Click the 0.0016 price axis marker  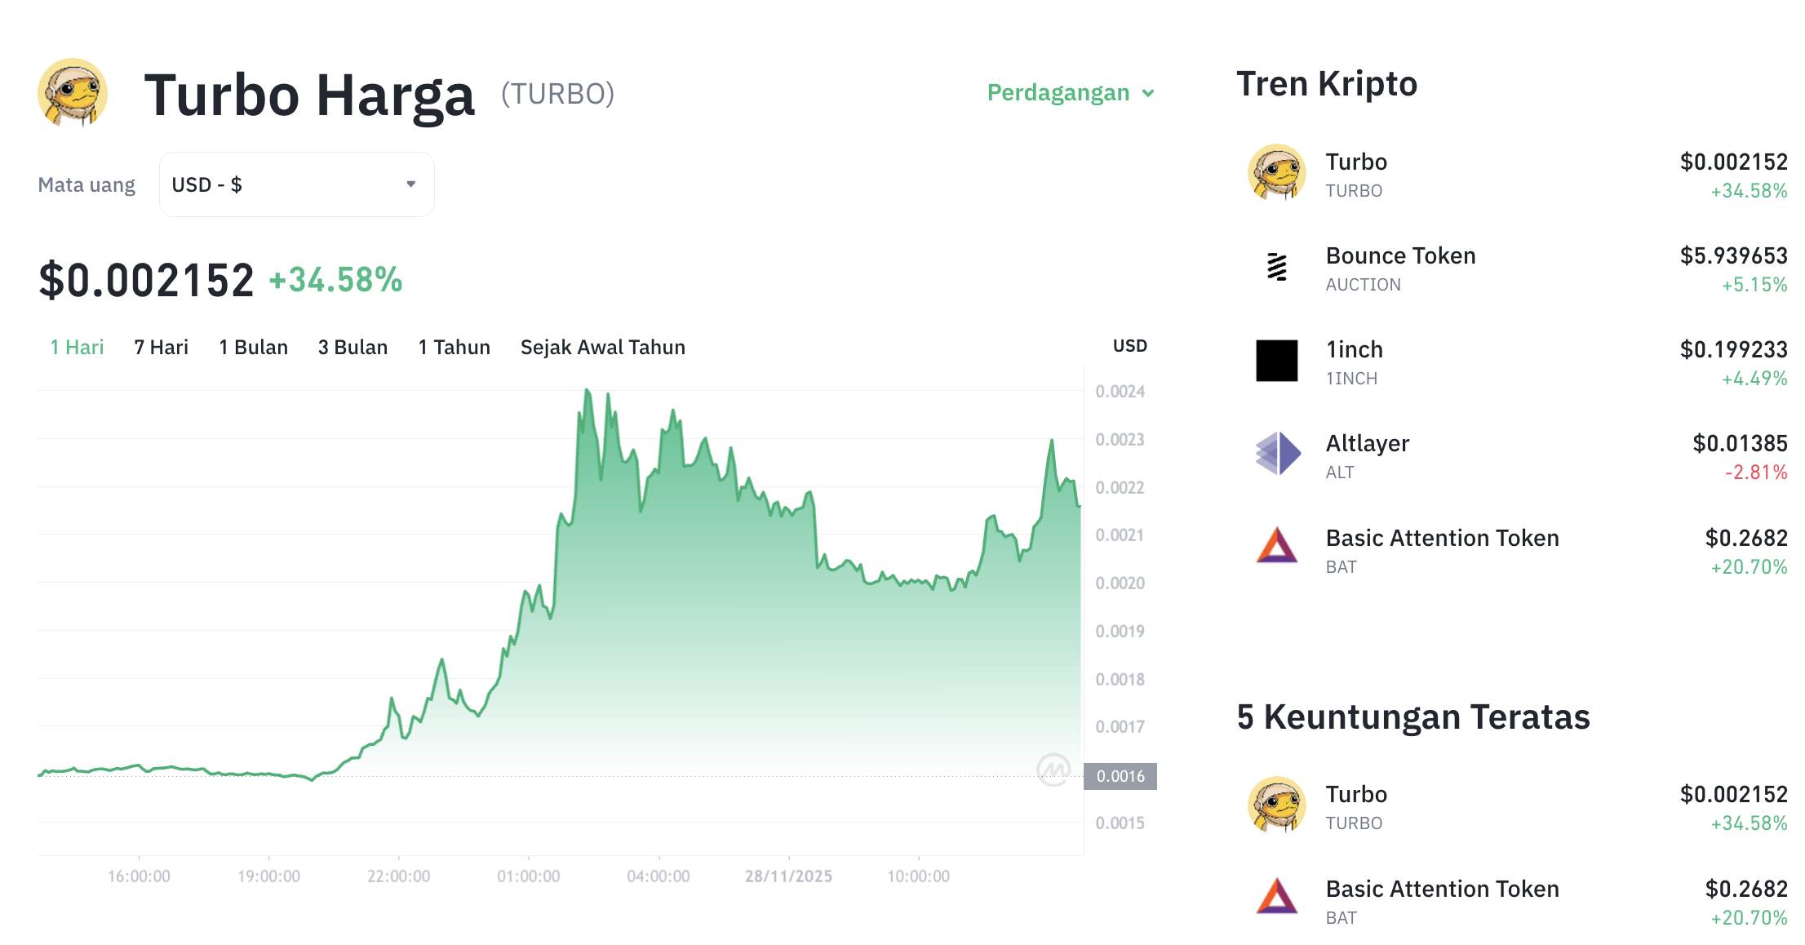point(1122,776)
